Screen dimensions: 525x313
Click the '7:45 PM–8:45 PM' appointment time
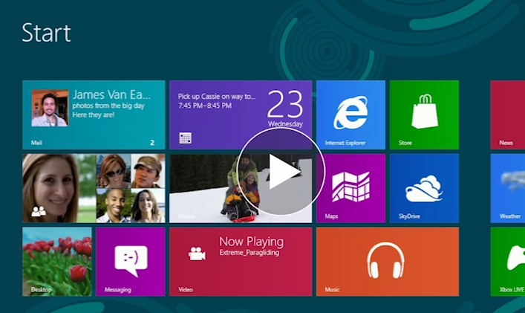coord(204,106)
